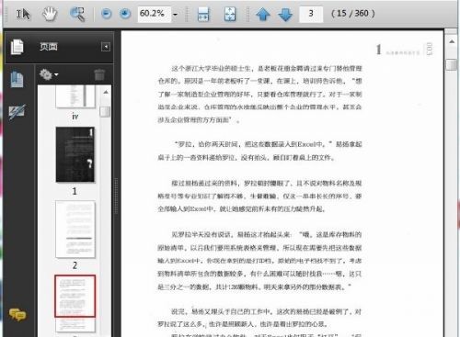Fit one full page to window
The width and height of the screenshot is (460, 337).
click(x=230, y=14)
